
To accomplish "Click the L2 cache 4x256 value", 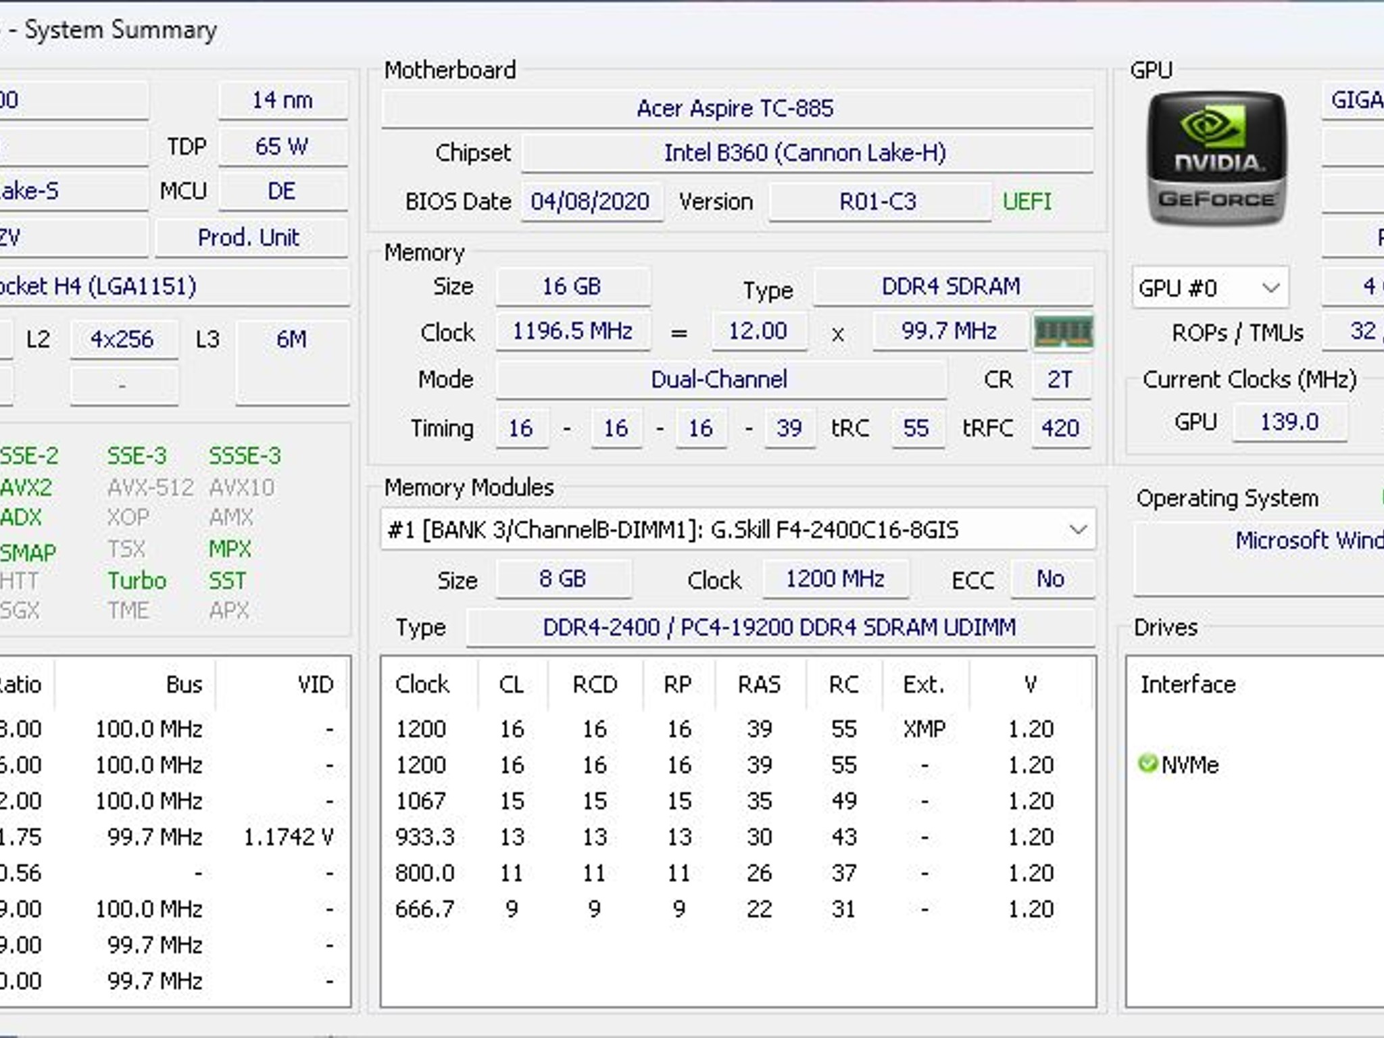I will click(x=123, y=339).
